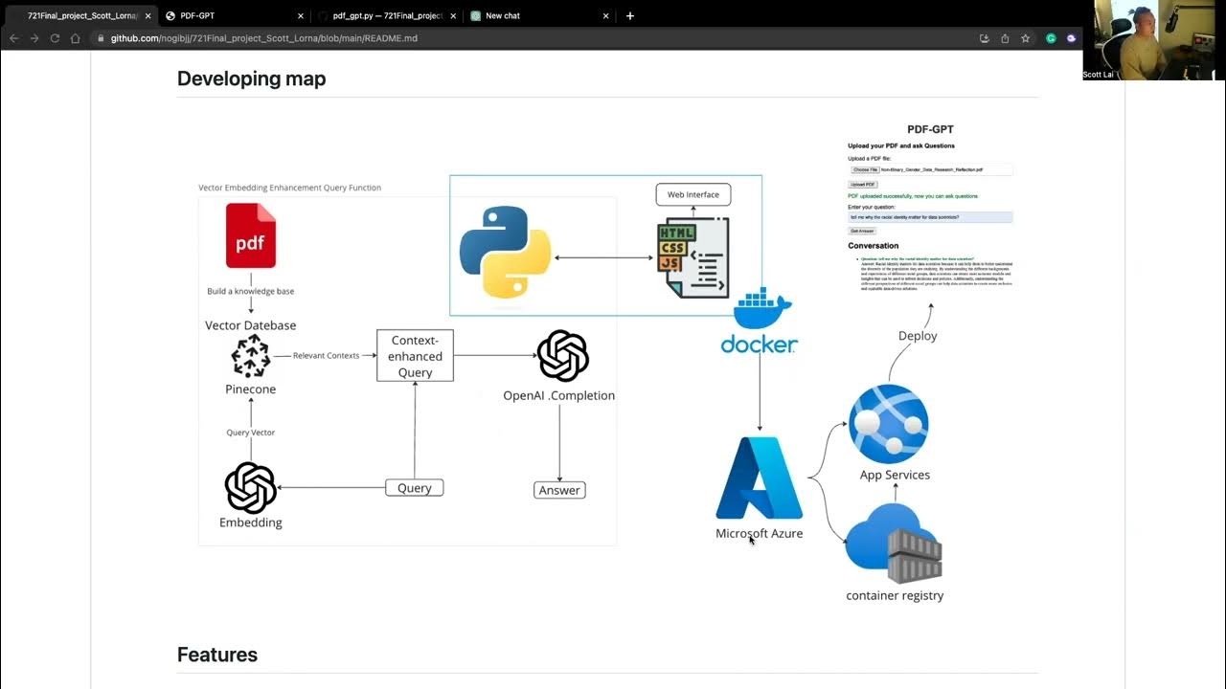The height and width of the screenshot is (689, 1226).
Task: Click Choose File button in PDF-GPT preview
Action: point(865,169)
